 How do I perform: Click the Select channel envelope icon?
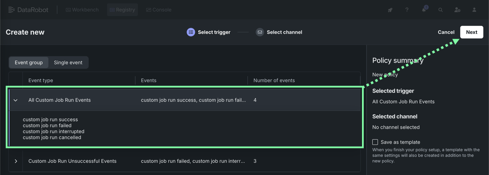(260, 32)
